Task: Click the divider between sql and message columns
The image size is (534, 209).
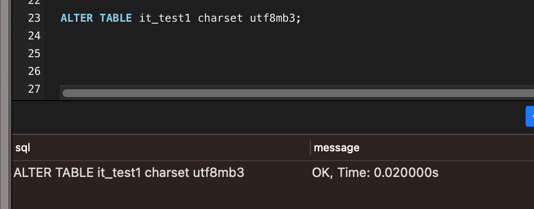Action: [x=310, y=147]
